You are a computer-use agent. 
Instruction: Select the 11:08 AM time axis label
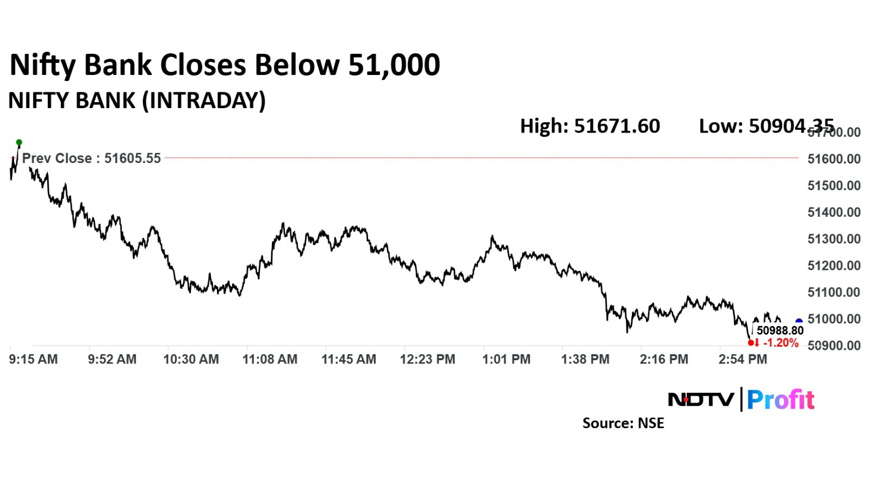tap(270, 359)
